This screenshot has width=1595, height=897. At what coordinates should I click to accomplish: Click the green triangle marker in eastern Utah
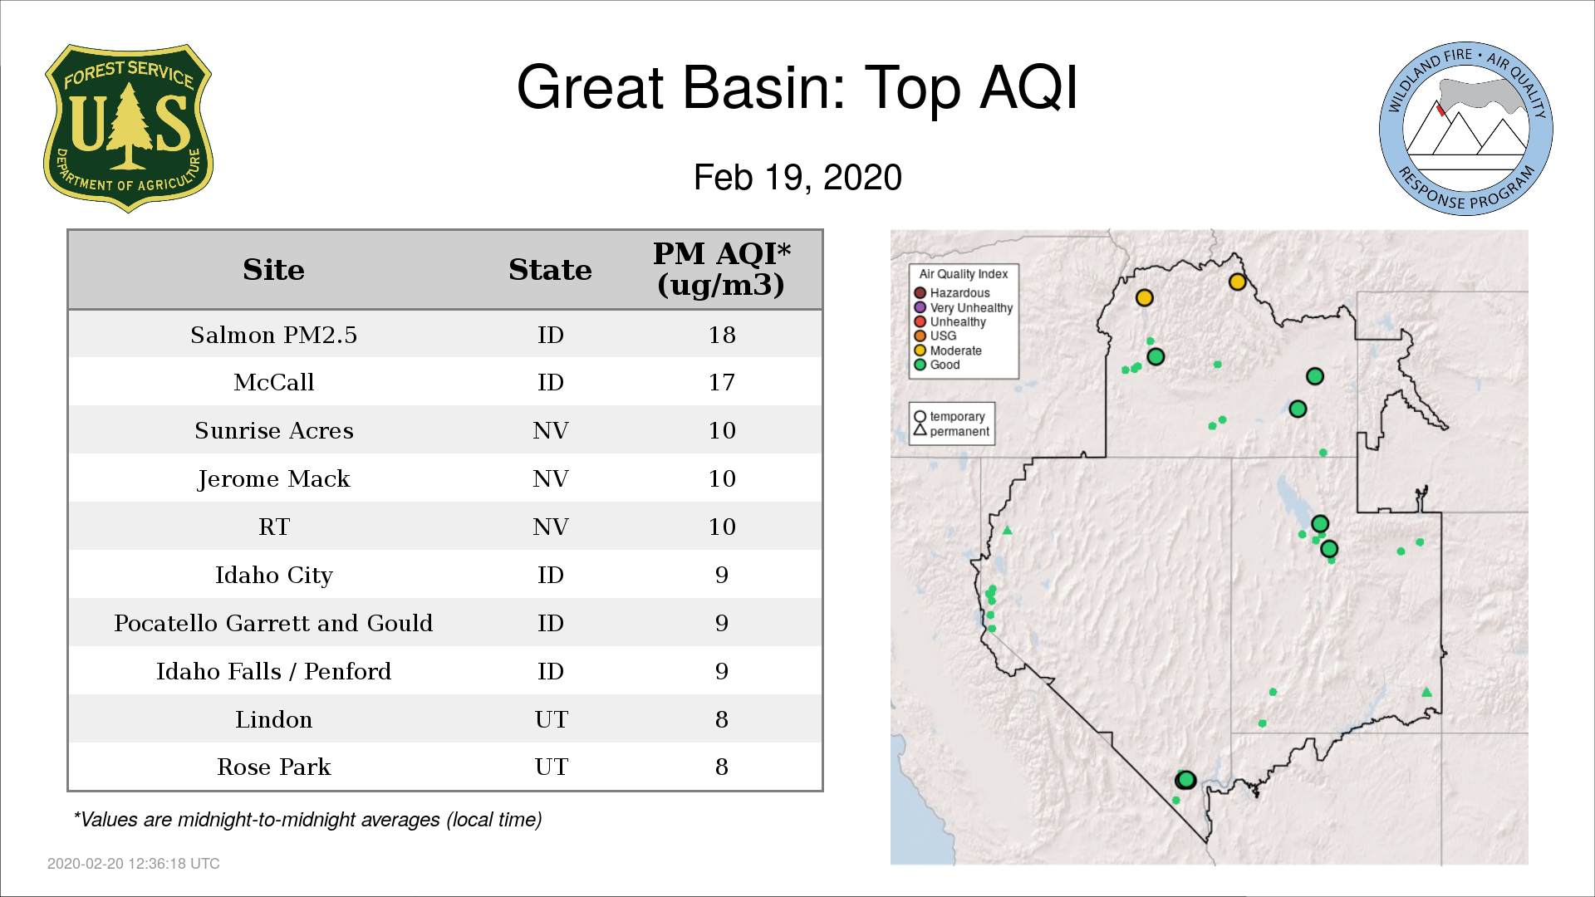[1426, 692]
